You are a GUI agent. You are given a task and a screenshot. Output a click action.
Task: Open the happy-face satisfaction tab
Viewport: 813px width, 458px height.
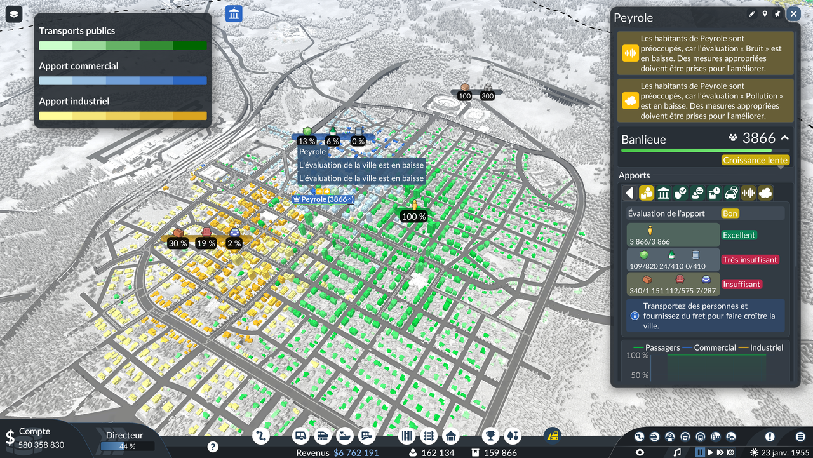697,193
